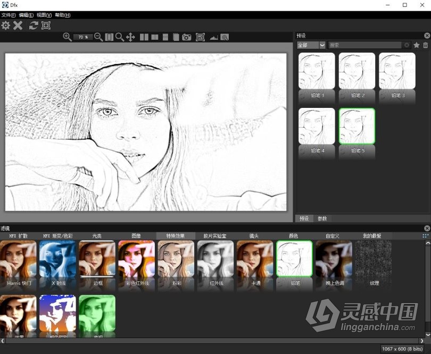This screenshot has height=354, width=431.
Task: Show the histogram
Action: tap(214, 37)
